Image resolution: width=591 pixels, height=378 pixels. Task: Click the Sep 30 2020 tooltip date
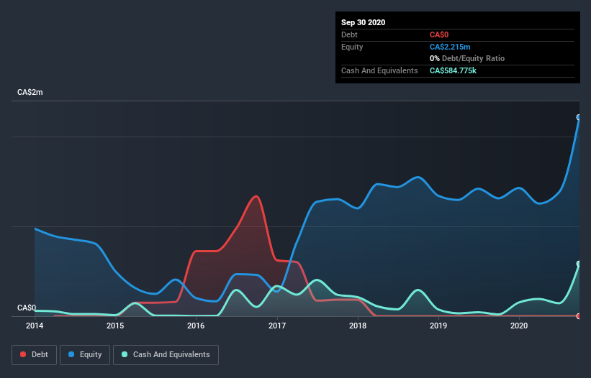(364, 22)
